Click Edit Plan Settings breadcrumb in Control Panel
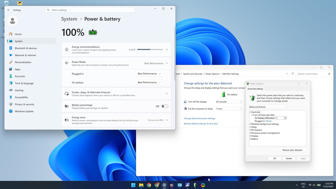The image size is (336, 189). [230, 74]
